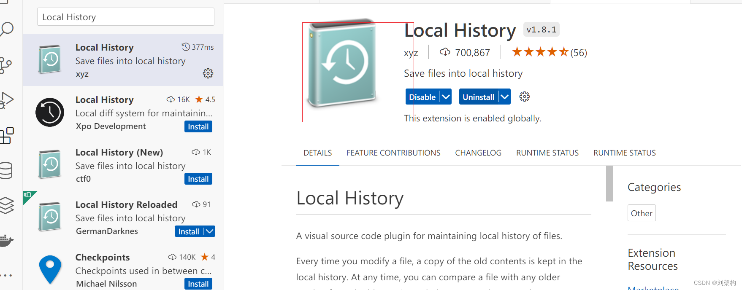The height and width of the screenshot is (290, 742).
Task: Switch to the FEATURE CONTRIBUTIONS tab
Action: (393, 153)
